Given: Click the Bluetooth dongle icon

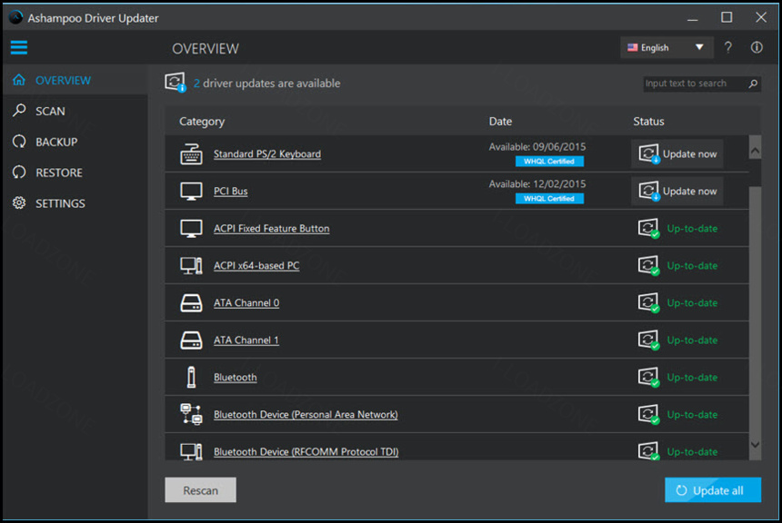Looking at the screenshot, I should tap(191, 377).
